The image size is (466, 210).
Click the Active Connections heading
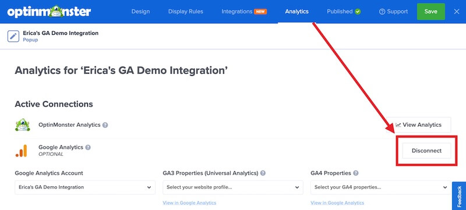[x=54, y=104]
